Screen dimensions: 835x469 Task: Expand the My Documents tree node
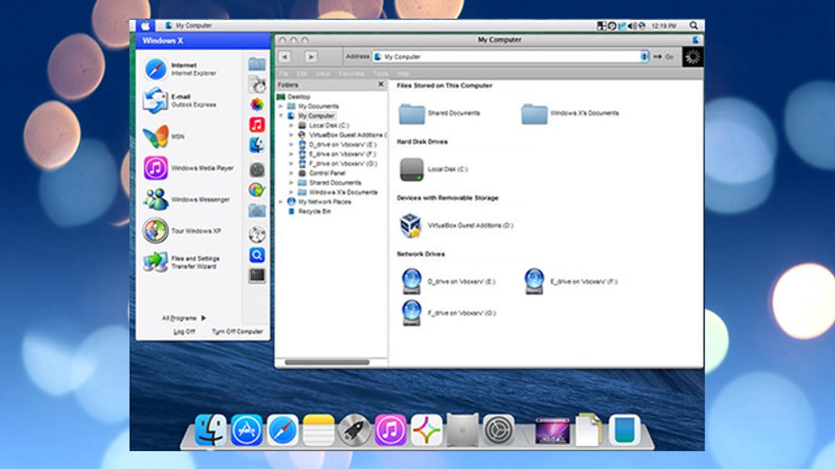point(281,106)
